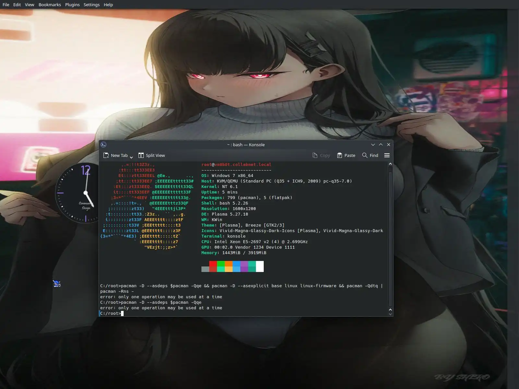The width and height of the screenshot is (519, 389).
Task: Click the New Tab toolbar button
Action: (115, 155)
